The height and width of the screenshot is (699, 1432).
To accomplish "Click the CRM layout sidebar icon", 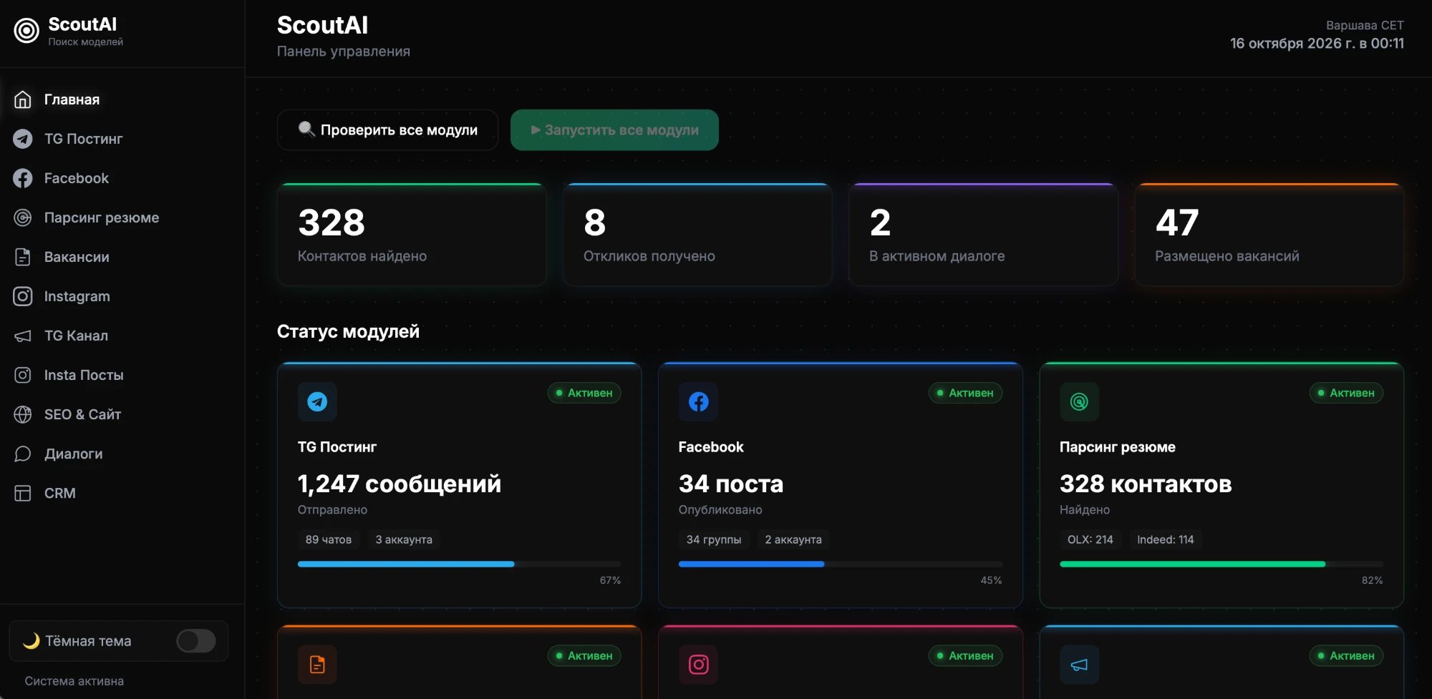I will point(23,493).
